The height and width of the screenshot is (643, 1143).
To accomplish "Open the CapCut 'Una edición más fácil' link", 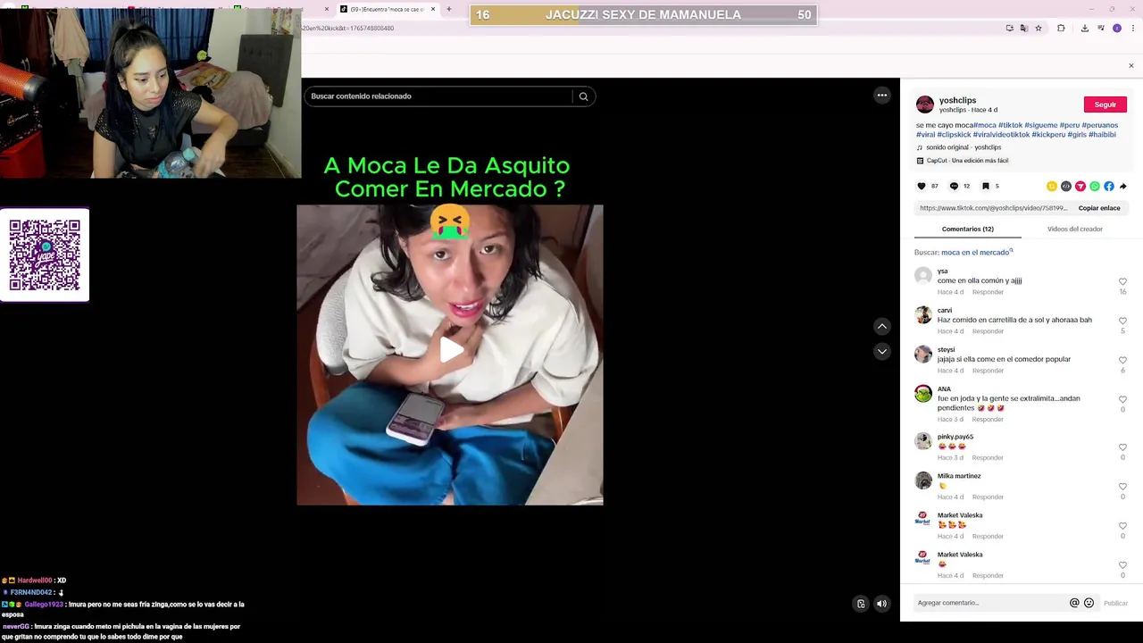I will (967, 161).
